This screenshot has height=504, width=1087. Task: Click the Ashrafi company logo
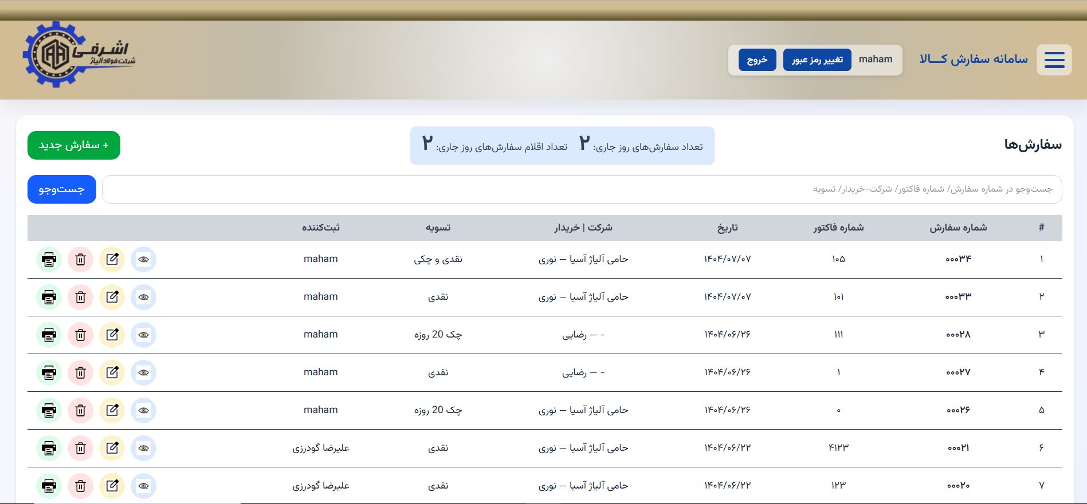[x=79, y=55]
